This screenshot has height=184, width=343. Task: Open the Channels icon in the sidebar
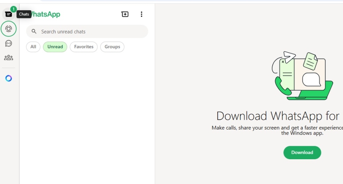(8, 43)
